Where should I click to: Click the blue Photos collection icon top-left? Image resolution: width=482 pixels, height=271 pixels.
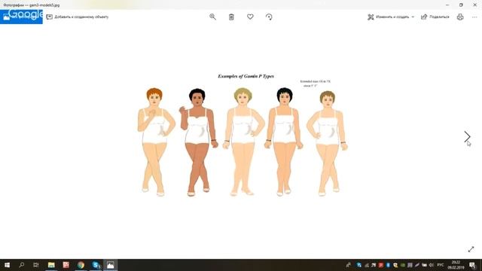(x=21, y=17)
